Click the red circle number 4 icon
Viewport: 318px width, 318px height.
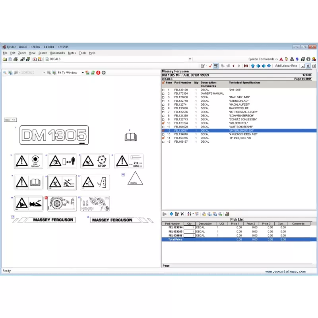[x=98, y=73]
